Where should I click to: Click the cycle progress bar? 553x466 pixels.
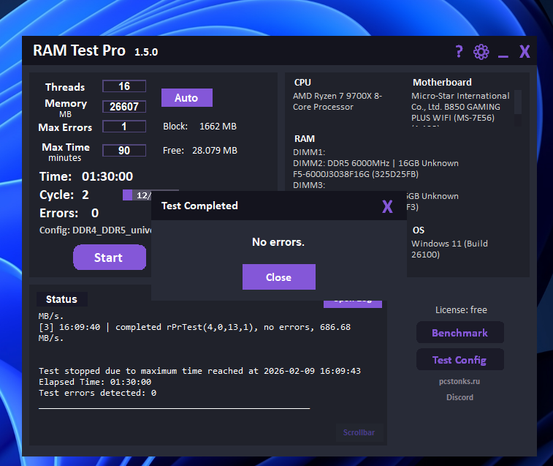point(137,195)
